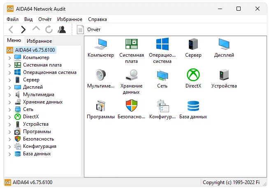Open the Дисплей monitor icon in right pane

click(224, 44)
